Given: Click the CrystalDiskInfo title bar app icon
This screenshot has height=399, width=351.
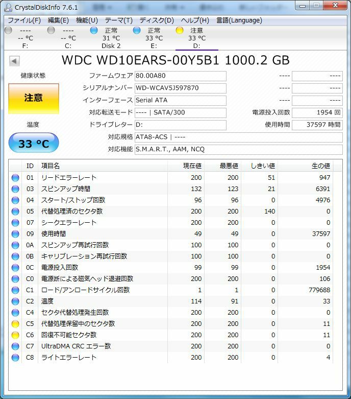Looking at the screenshot, I should tap(8, 7).
